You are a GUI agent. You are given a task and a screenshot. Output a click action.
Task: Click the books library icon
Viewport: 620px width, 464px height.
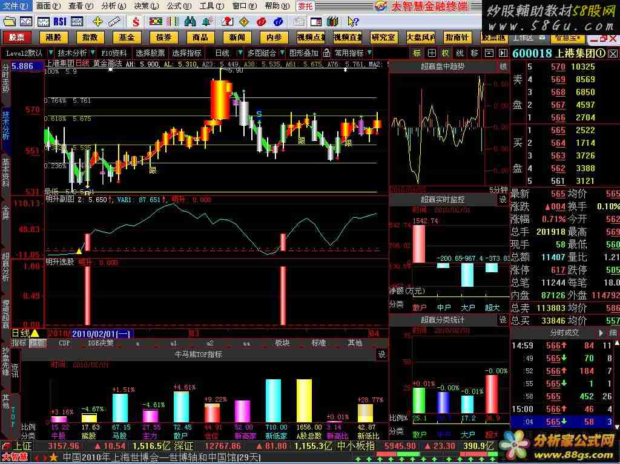[x=332, y=21]
